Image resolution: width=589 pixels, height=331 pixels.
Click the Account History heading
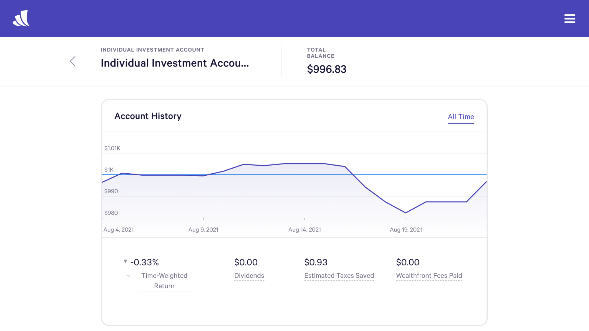(148, 116)
